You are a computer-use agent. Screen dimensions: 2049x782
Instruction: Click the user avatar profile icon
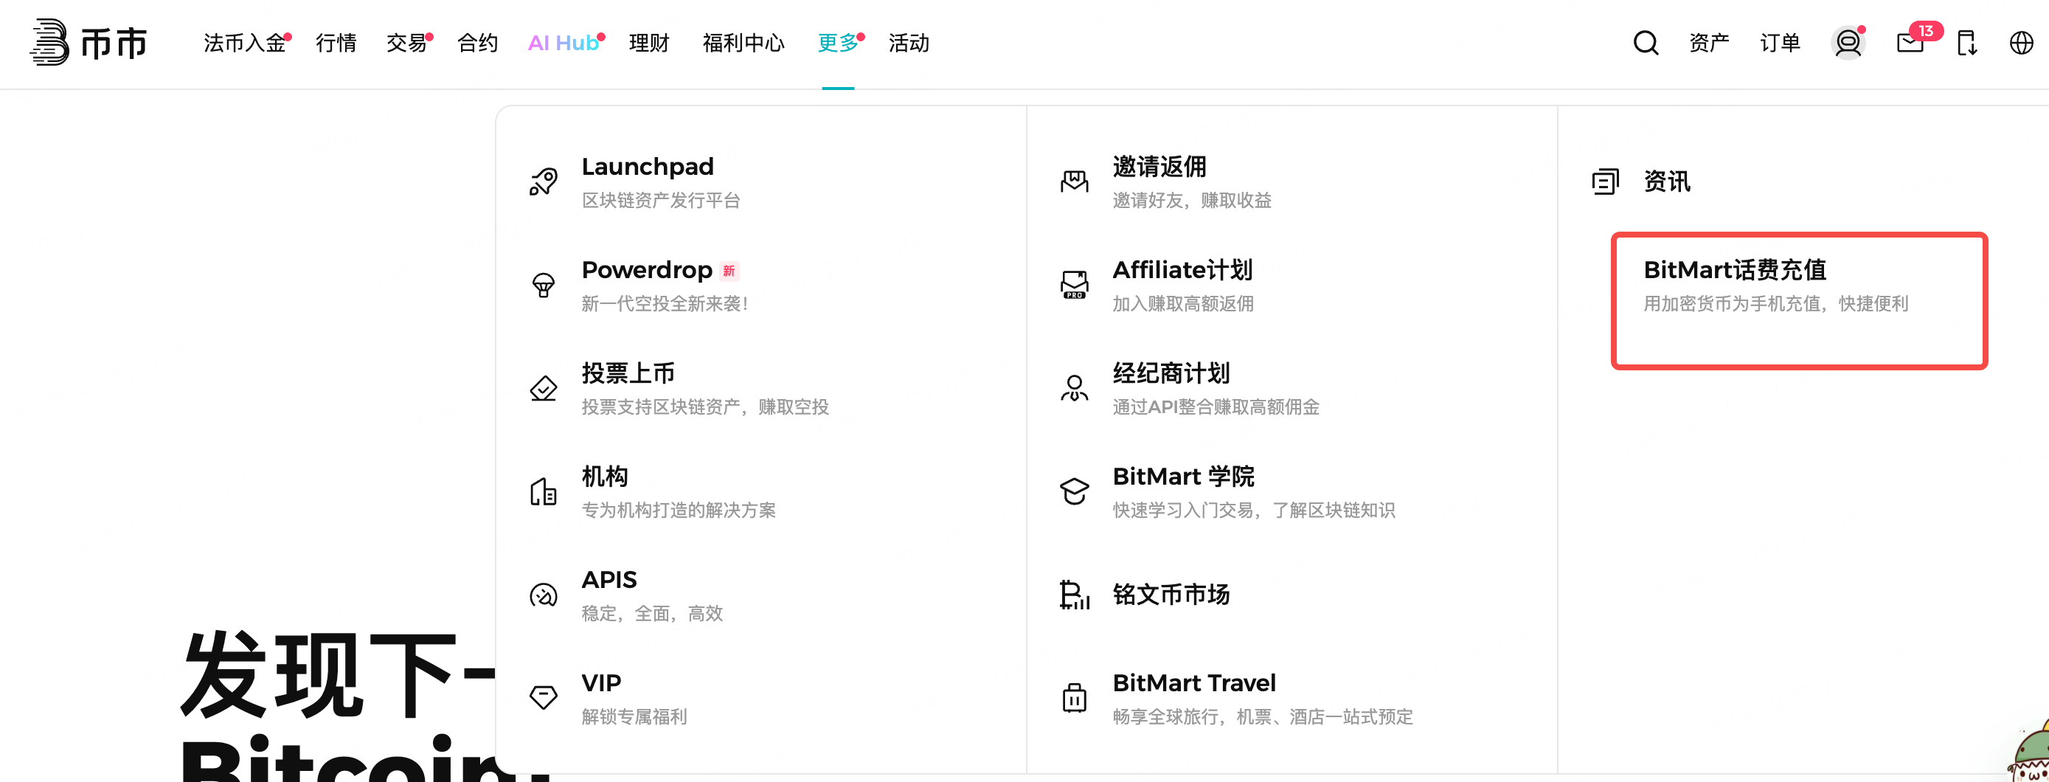1847,43
